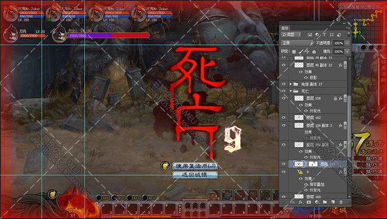The image size is (387, 219).
Task: Filter layers by pixel layers icon
Action: pos(310,35)
